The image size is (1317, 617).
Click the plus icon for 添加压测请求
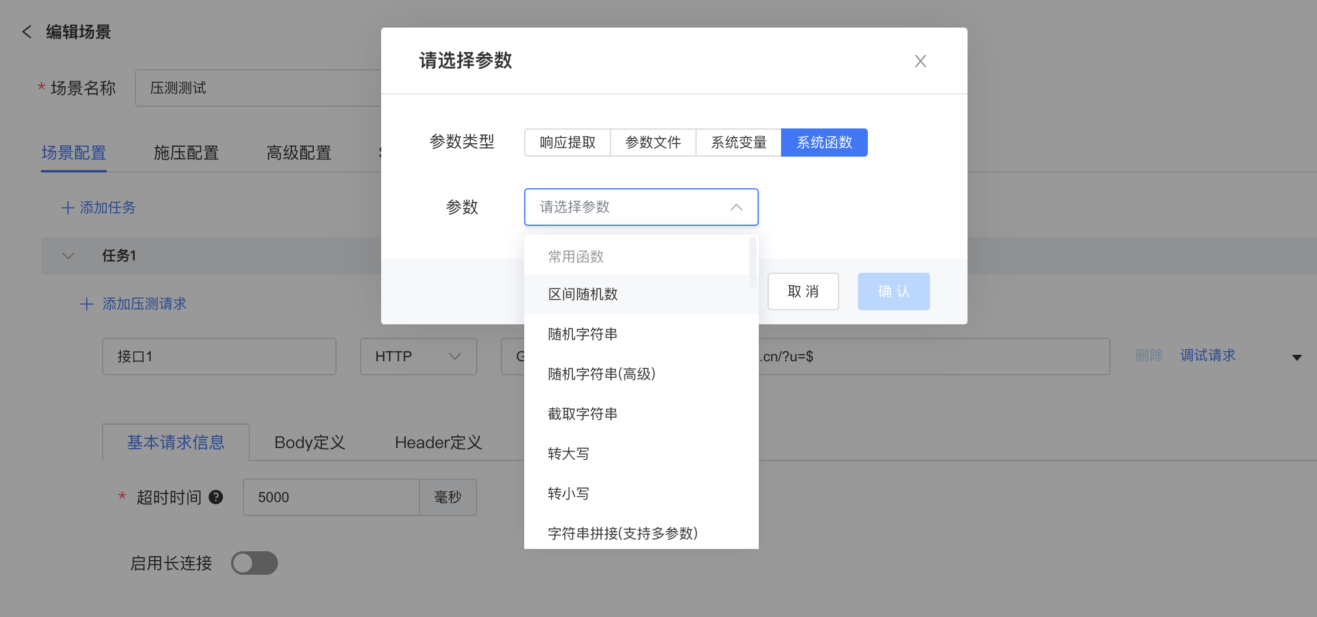point(87,304)
